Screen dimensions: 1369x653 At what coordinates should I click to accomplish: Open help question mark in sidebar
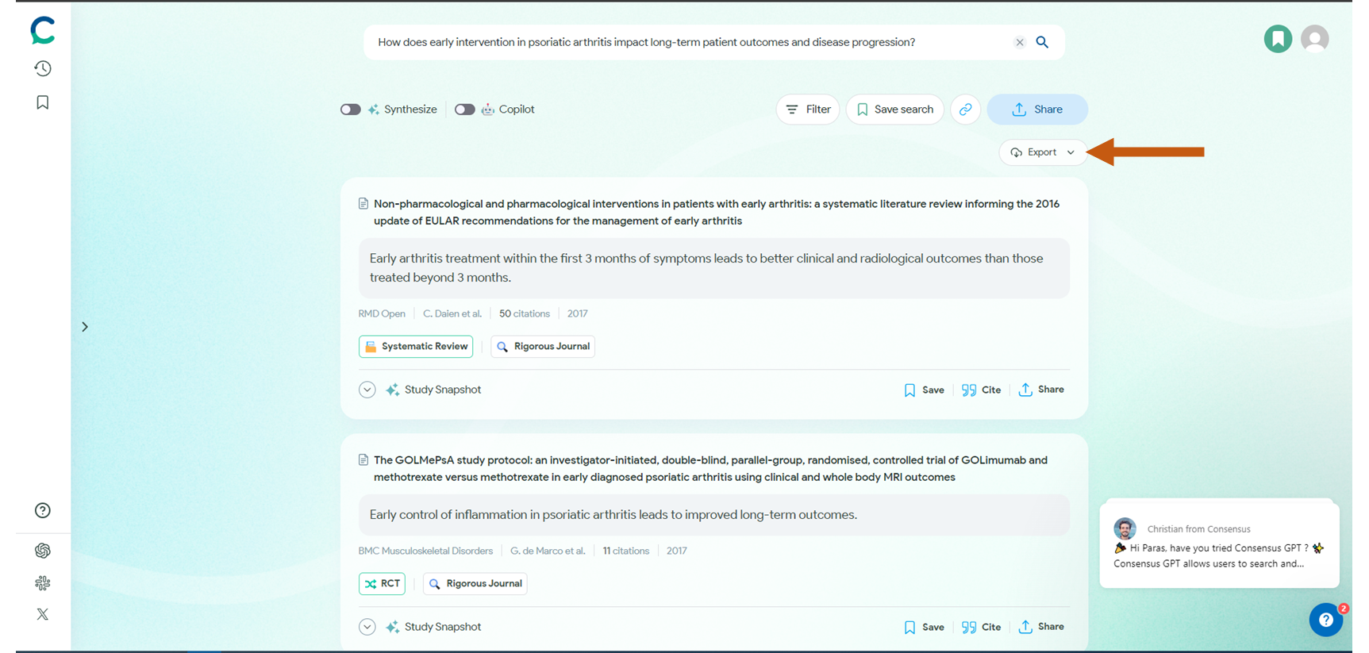click(x=43, y=510)
